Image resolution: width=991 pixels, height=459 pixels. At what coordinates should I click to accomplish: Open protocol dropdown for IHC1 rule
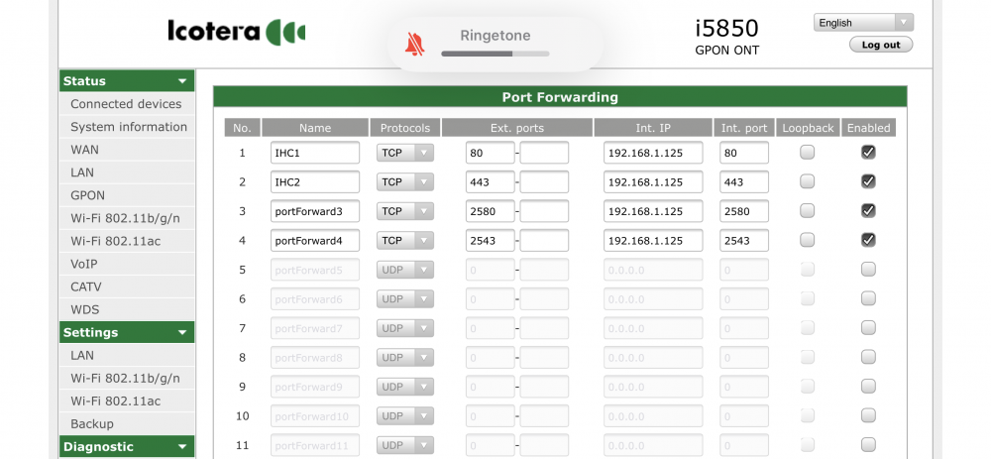[x=405, y=153]
